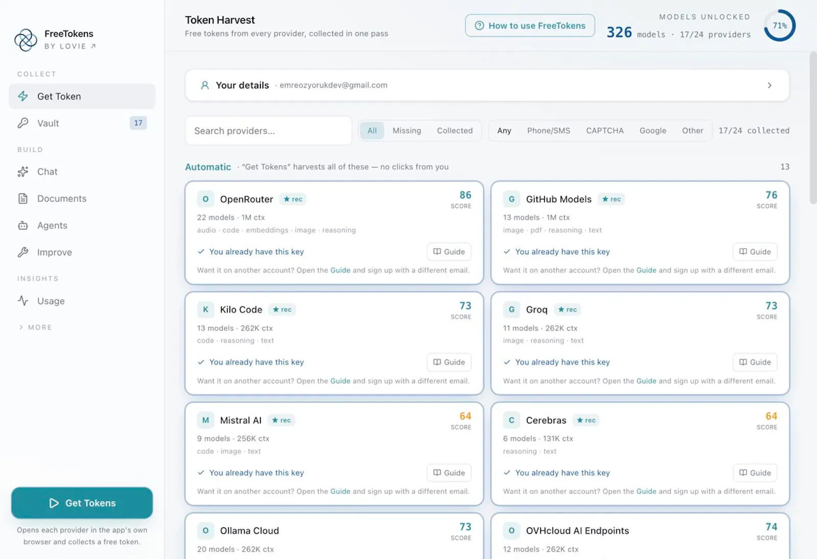Filter providers by Phone/SMS

(x=549, y=131)
